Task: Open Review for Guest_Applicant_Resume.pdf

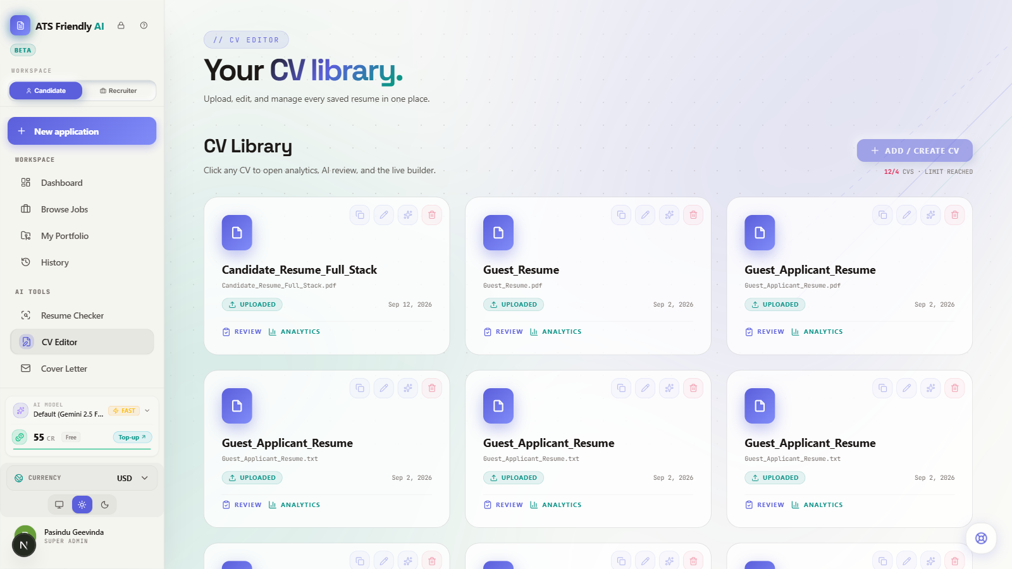Action: coord(764,332)
